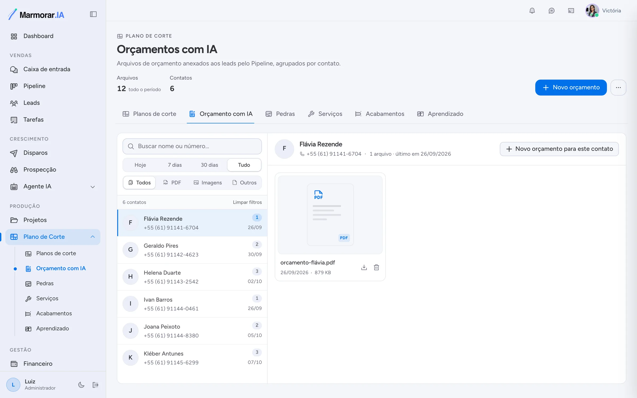Switch to Pedras tab
This screenshot has width=637, height=398.
coord(280,114)
